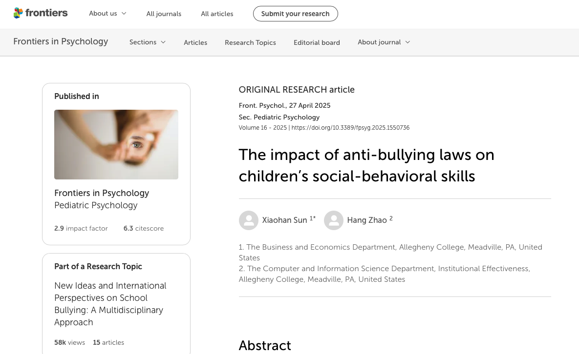Screen dimensions: 579x354
Task: Click the 58k views text
Action: point(69,343)
